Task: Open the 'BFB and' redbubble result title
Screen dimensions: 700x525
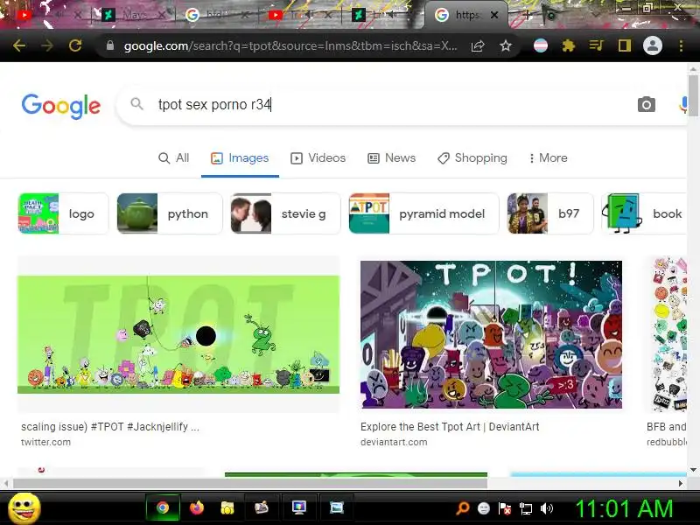Action: pos(666,427)
